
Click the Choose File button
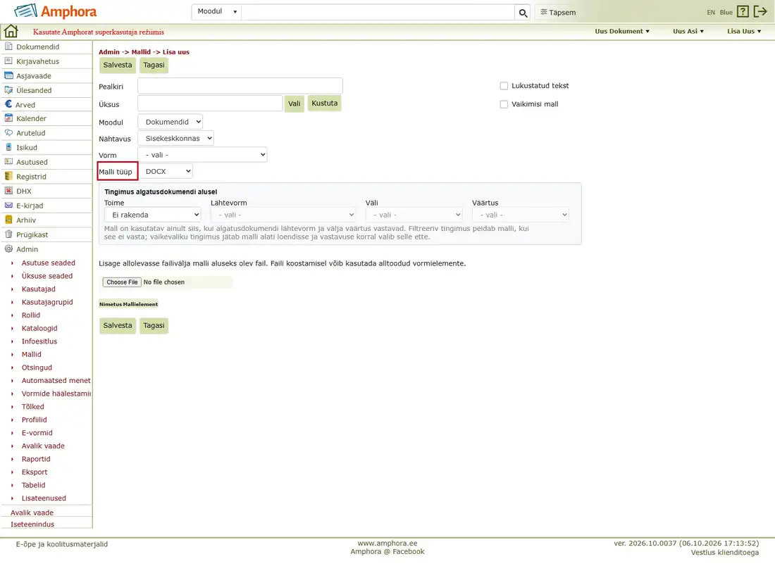coord(122,282)
